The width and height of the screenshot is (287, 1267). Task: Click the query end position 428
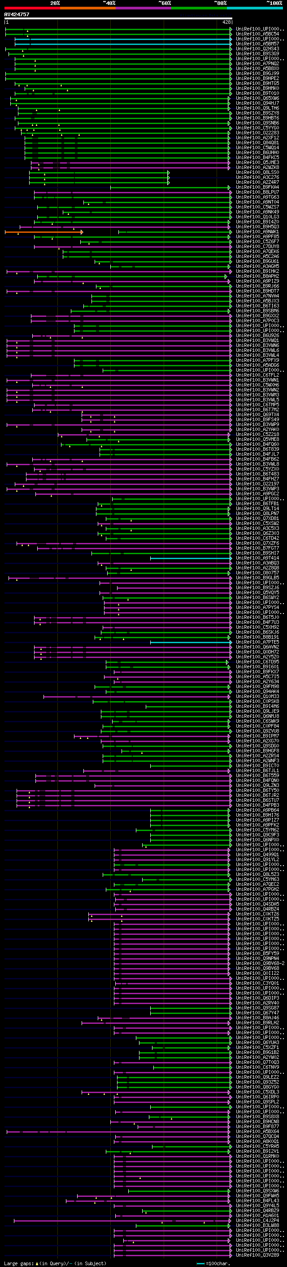click(x=226, y=22)
